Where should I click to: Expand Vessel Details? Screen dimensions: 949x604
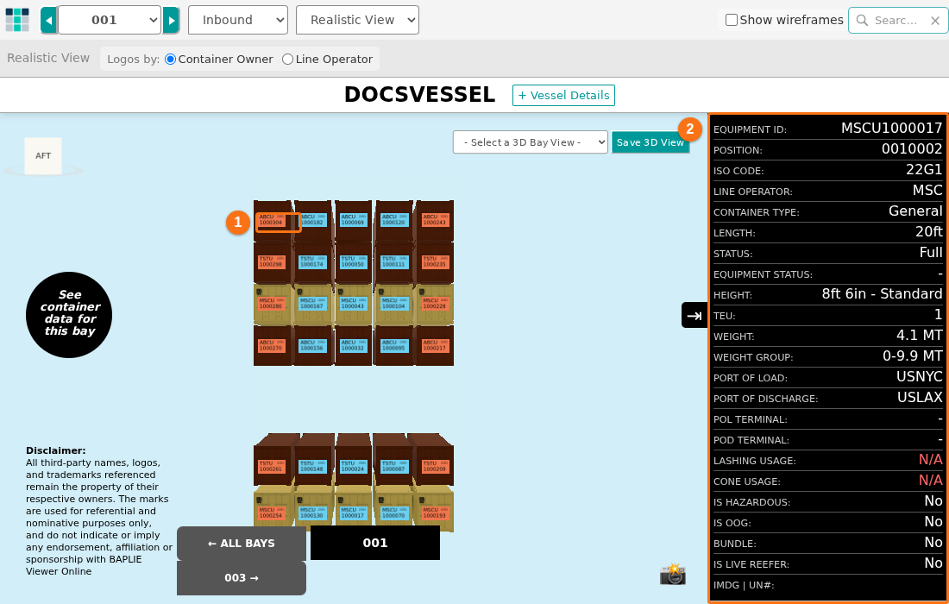pyautogui.click(x=563, y=95)
